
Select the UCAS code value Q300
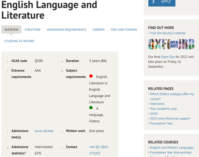[39, 61]
